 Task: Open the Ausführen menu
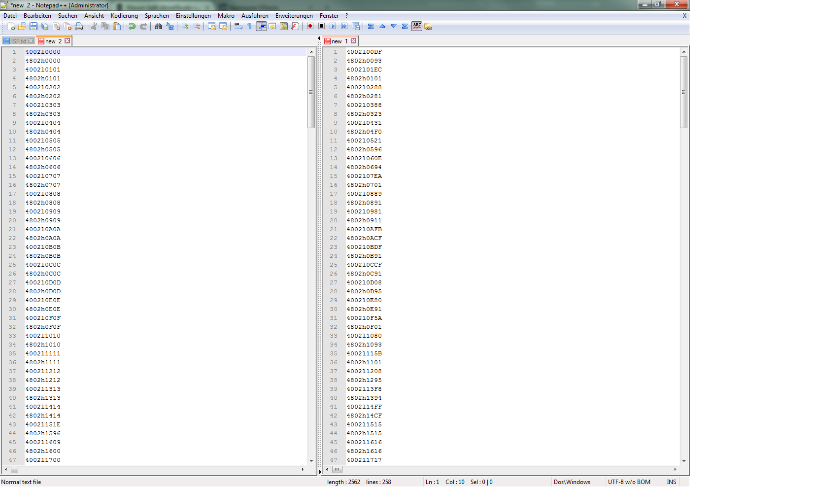tap(255, 16)
